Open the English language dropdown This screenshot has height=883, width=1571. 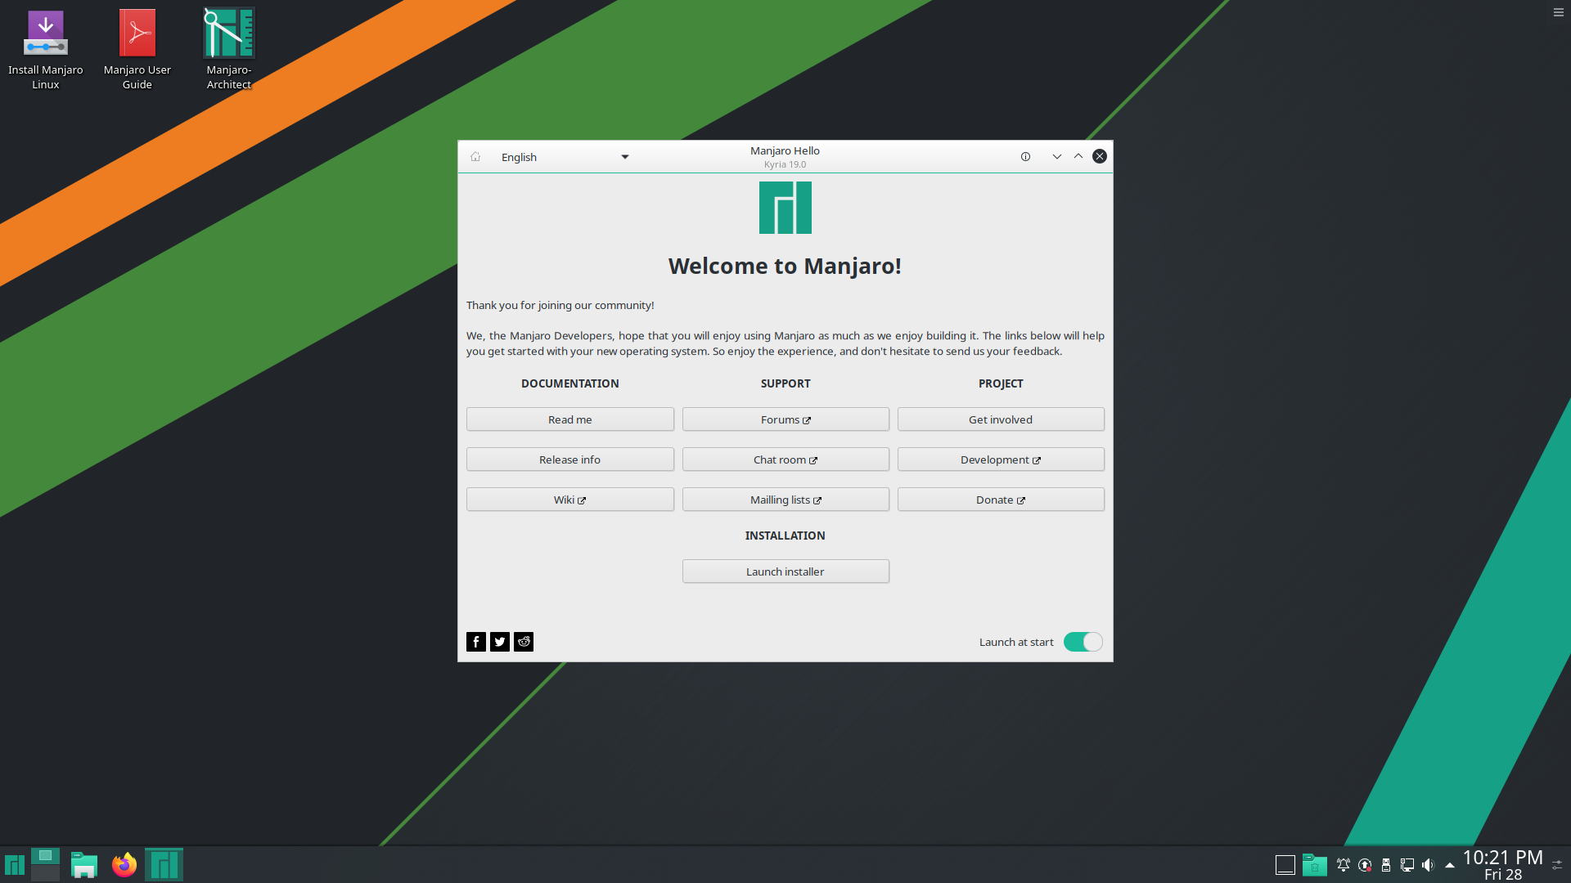pyautogui.click(x=565, y=157)
